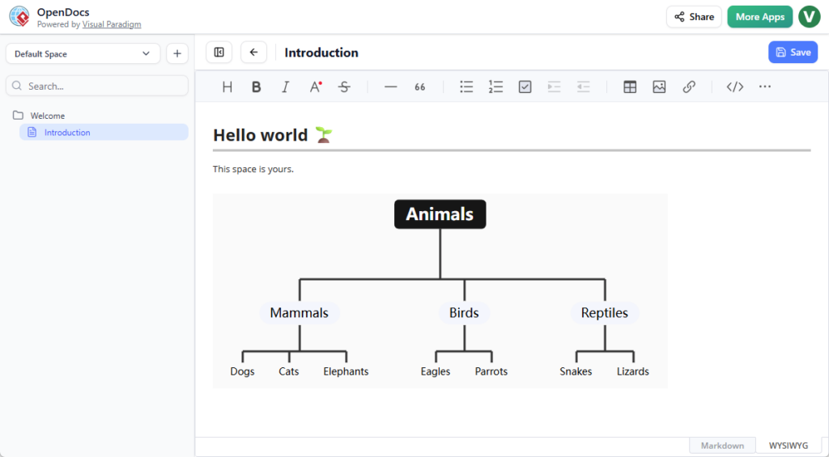The height and width of the screenshot is (457, 829).
Task: Apply italic formatting
Action: click(x=286, y=87)
